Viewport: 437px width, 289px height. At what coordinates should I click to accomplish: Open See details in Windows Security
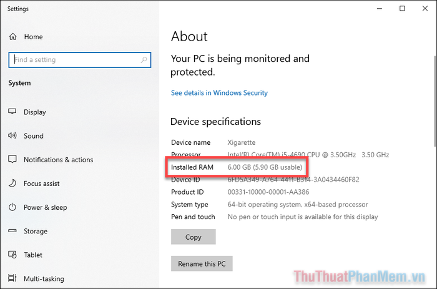pos(219,93)
